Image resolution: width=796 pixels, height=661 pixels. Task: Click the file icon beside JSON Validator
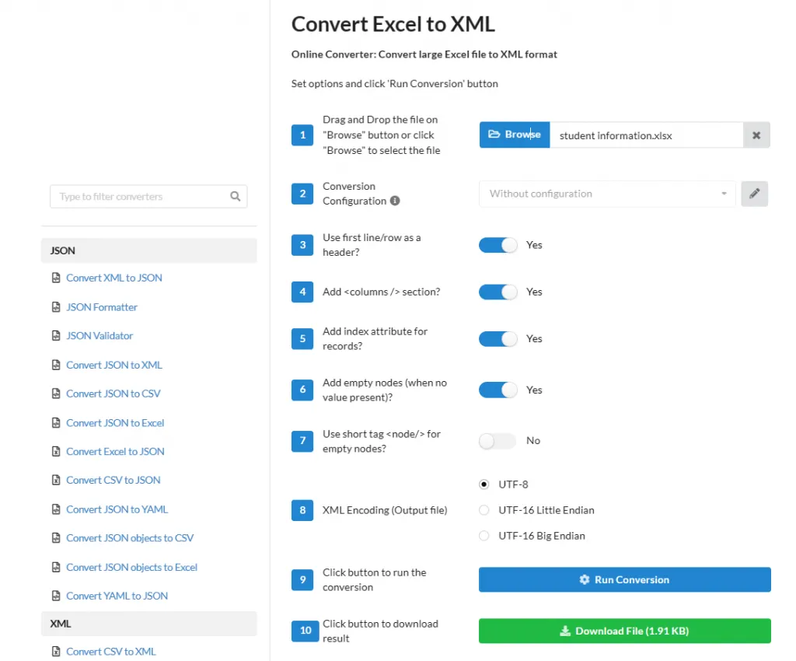coord(56,335)
